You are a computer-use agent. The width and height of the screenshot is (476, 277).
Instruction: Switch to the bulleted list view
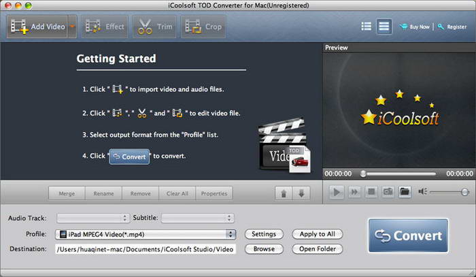click(x=366, y=27)
